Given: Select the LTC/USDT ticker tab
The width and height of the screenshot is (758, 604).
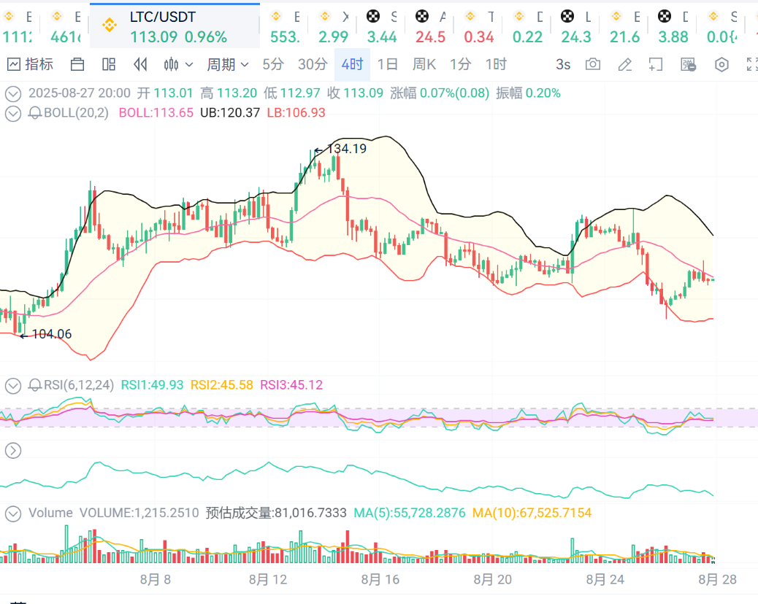Looking at the screenshot, I should (175, 26).
